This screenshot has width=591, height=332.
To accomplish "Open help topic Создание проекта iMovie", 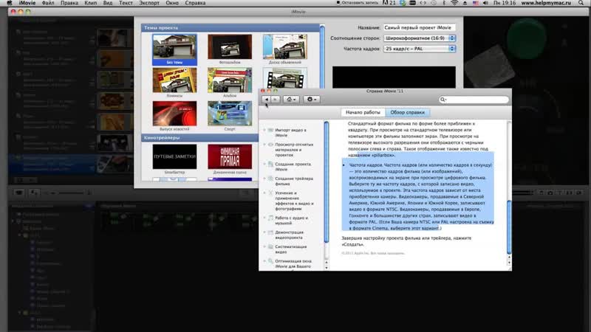I will click(x=293, y=167).
